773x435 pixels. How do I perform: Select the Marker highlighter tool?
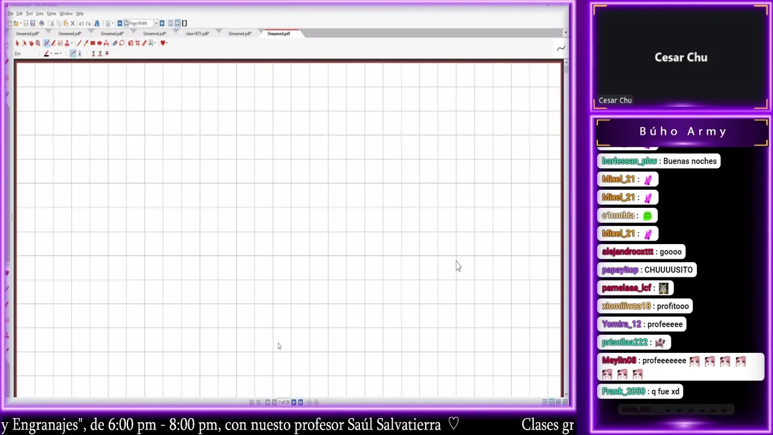[53, 43]
